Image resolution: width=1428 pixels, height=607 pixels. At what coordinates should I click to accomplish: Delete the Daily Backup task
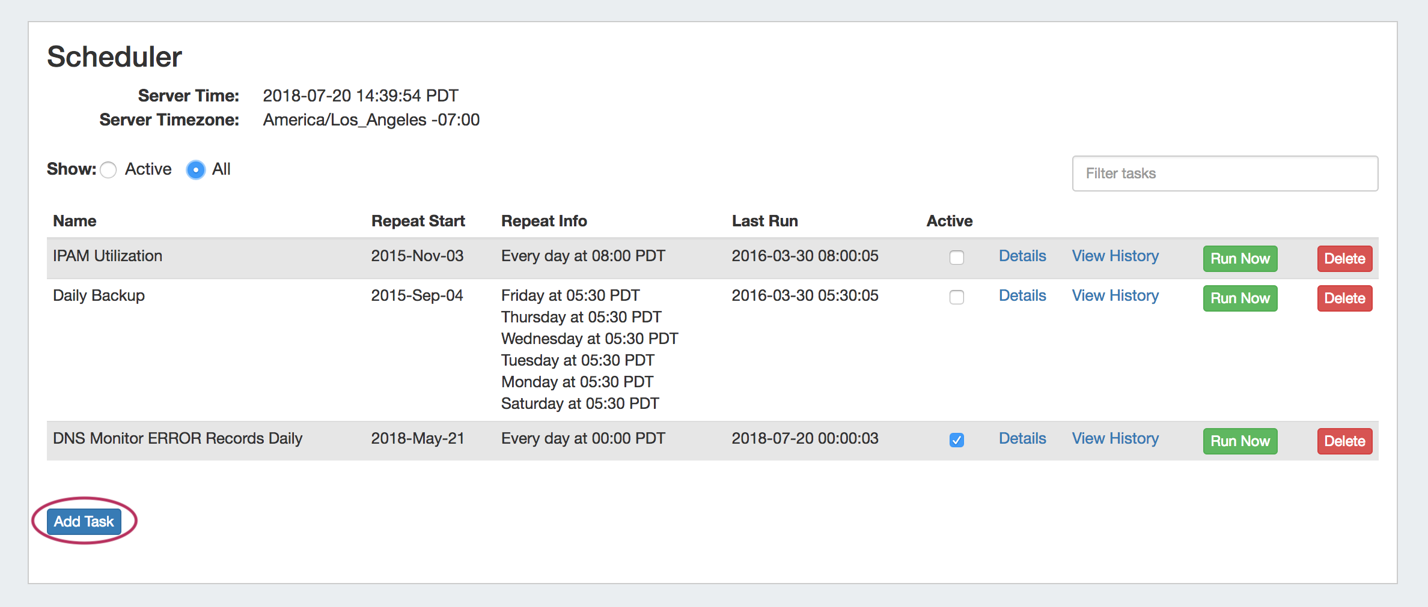pos(1344,298)
